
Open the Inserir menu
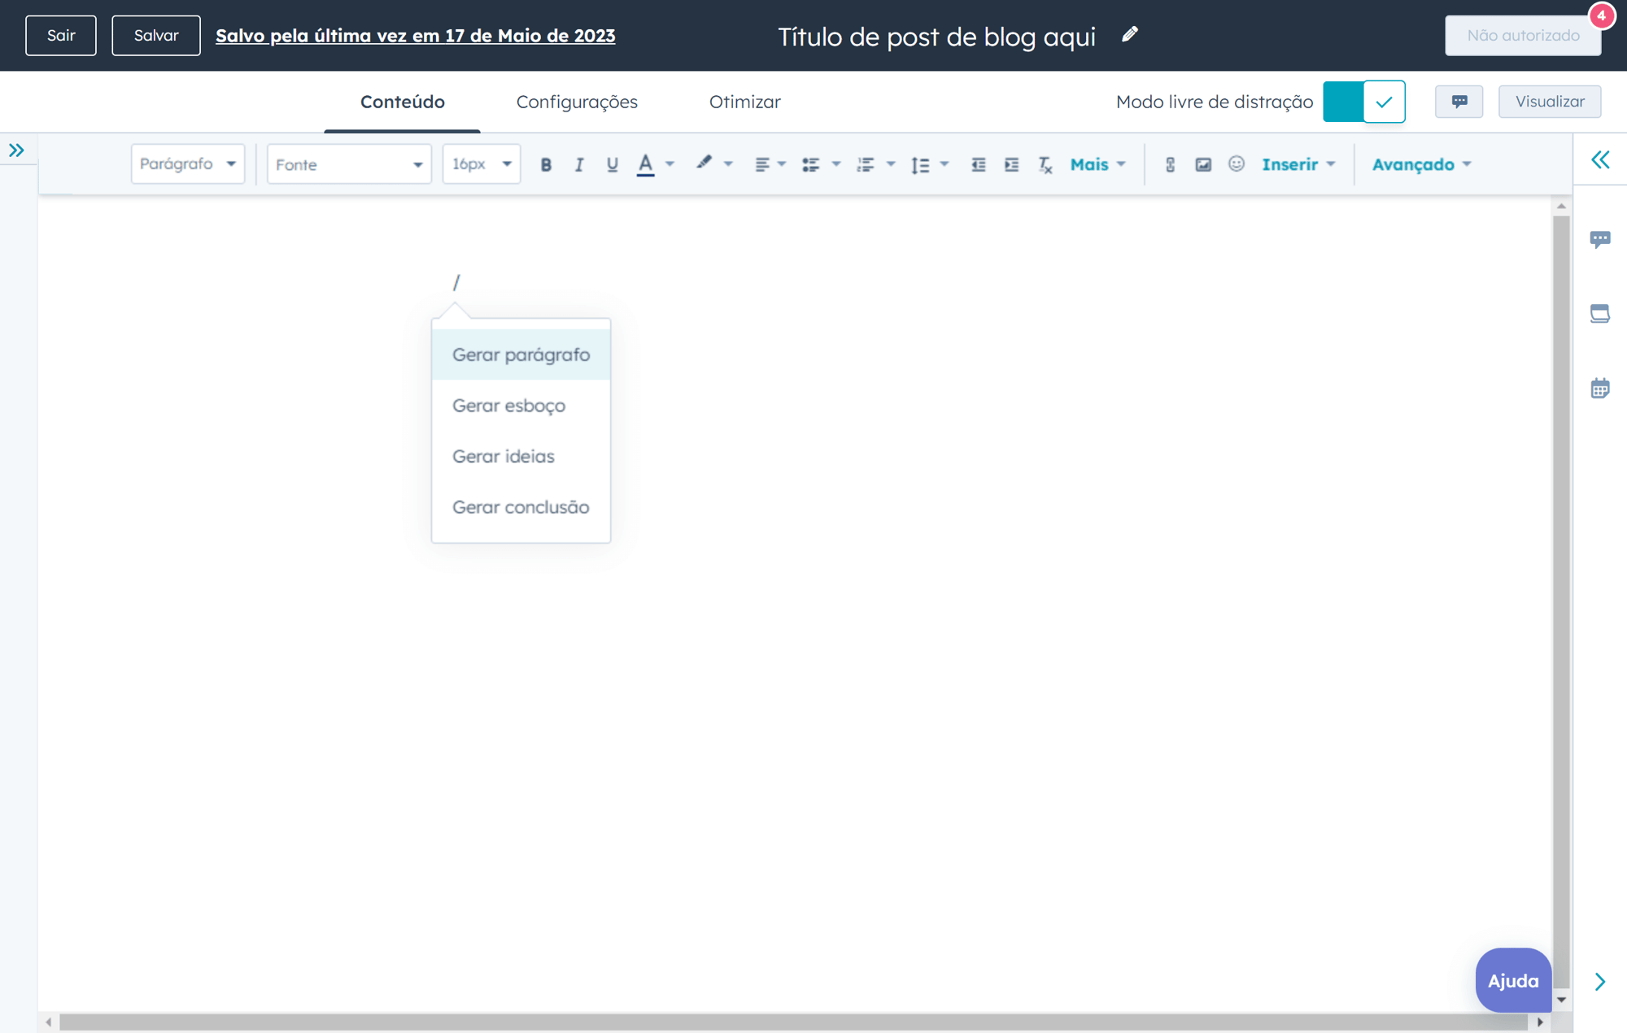point(1297,163)
